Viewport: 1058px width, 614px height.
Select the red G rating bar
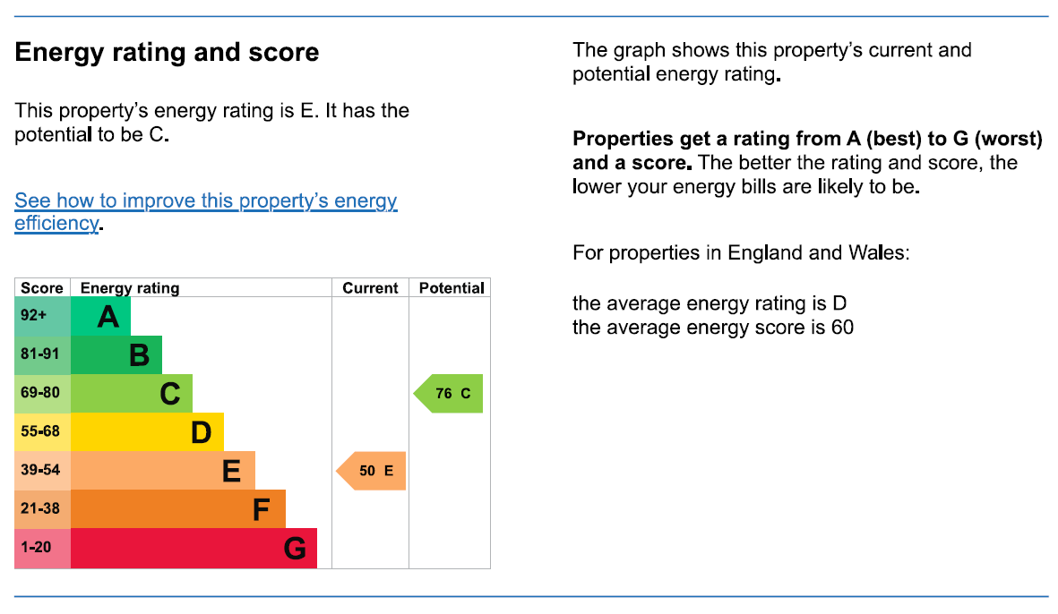pyautogui.click(x=194, y=548)
